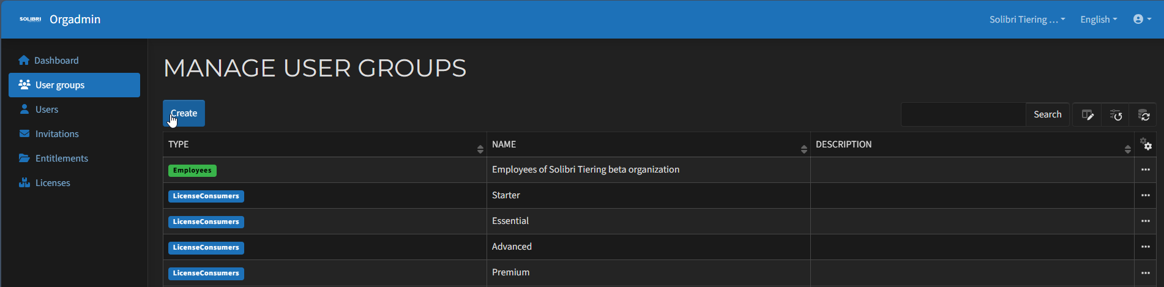1164x287 pixels.
Task: Select the Premium name cell
Action: click(x=649, y=272)
